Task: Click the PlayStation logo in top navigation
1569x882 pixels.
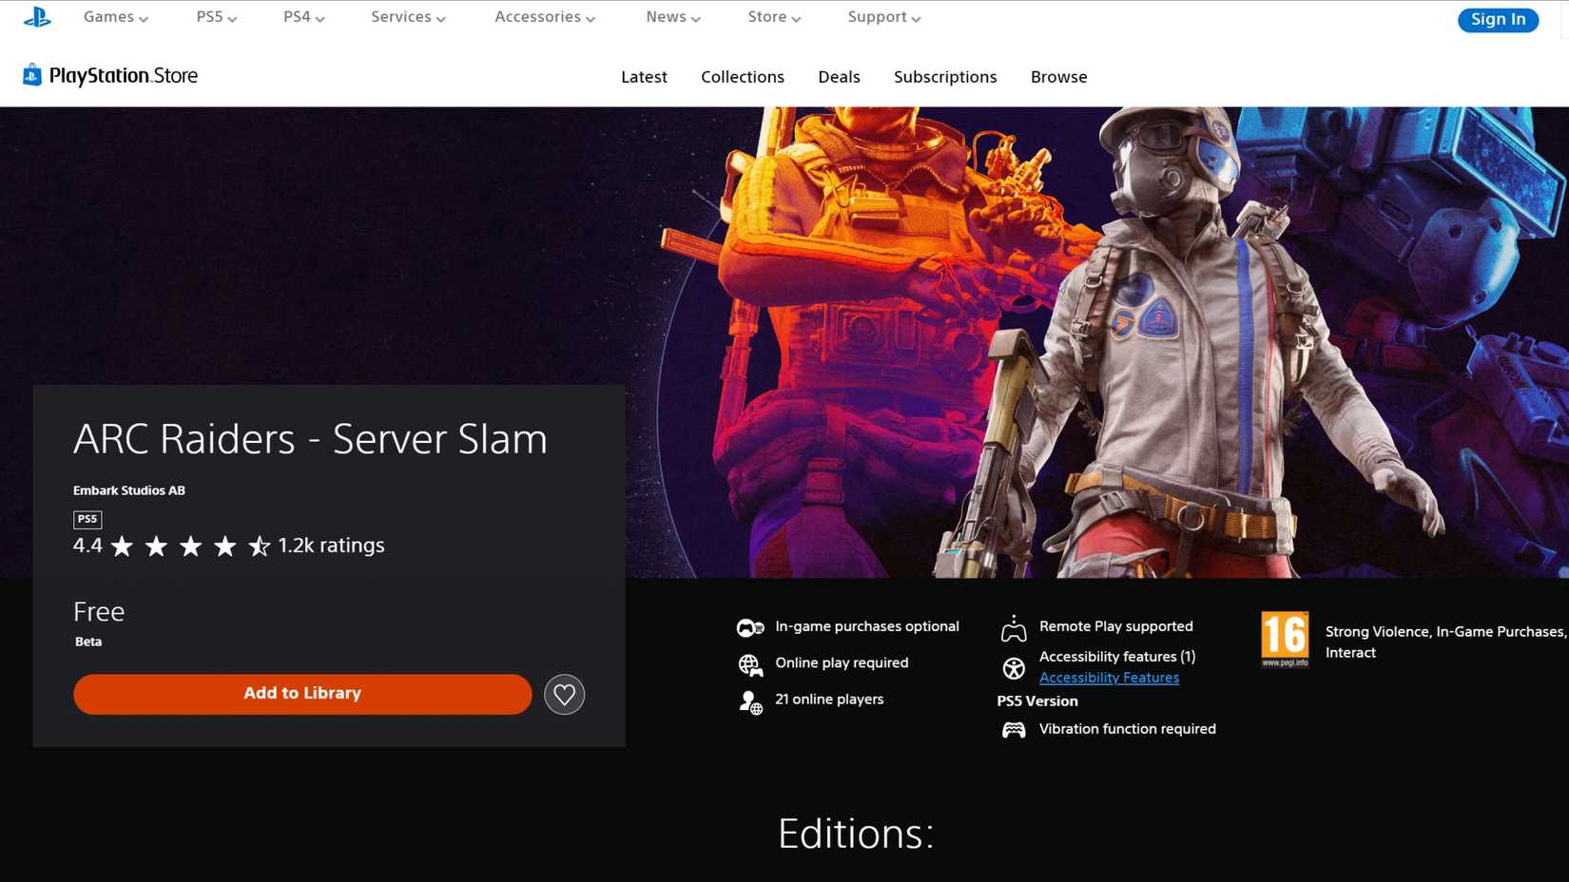Action: pos(38,16)
